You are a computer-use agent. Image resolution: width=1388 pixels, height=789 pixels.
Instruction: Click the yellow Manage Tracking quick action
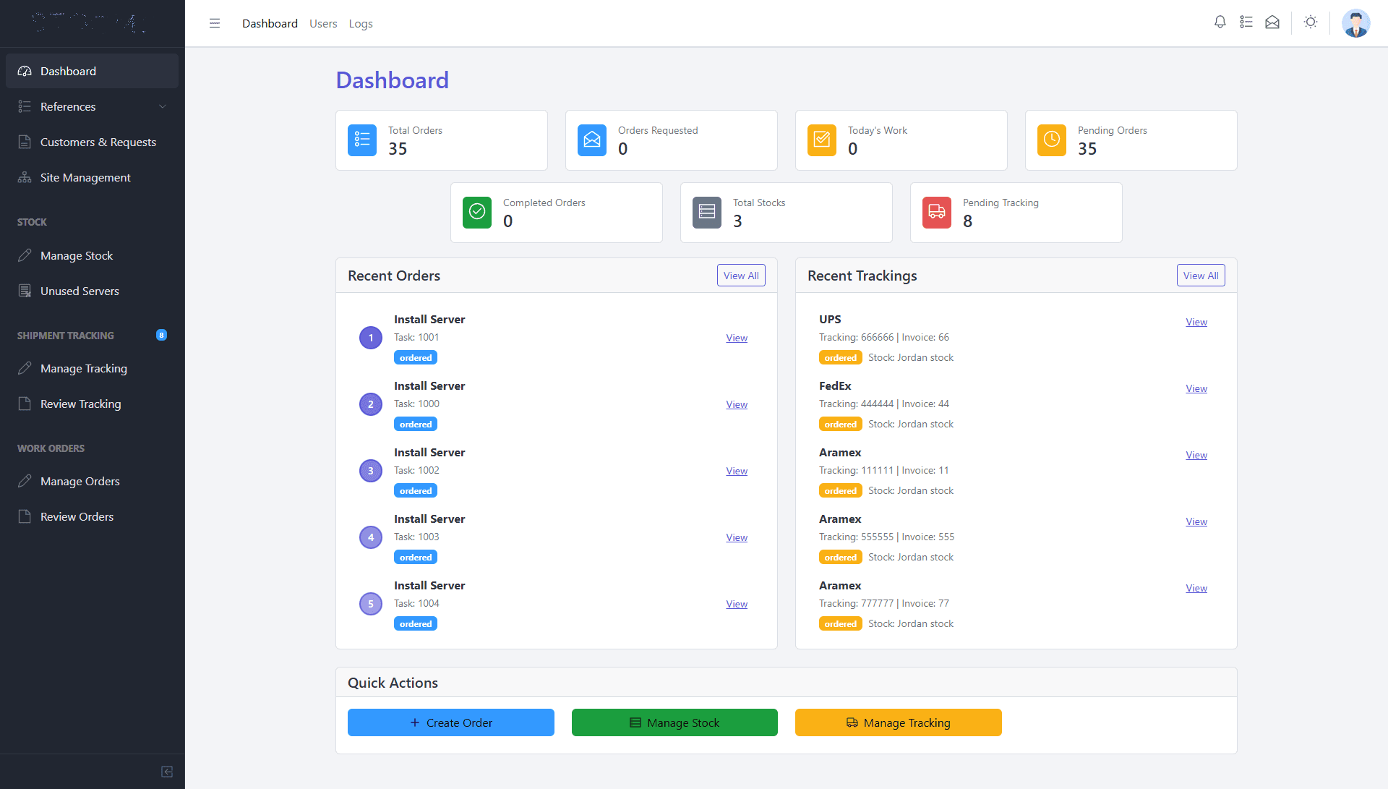899,722
